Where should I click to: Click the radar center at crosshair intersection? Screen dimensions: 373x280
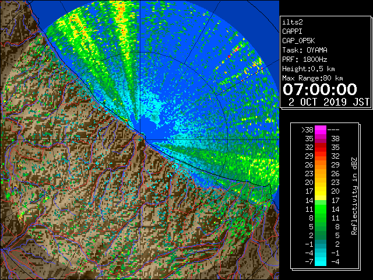point(140,139)
